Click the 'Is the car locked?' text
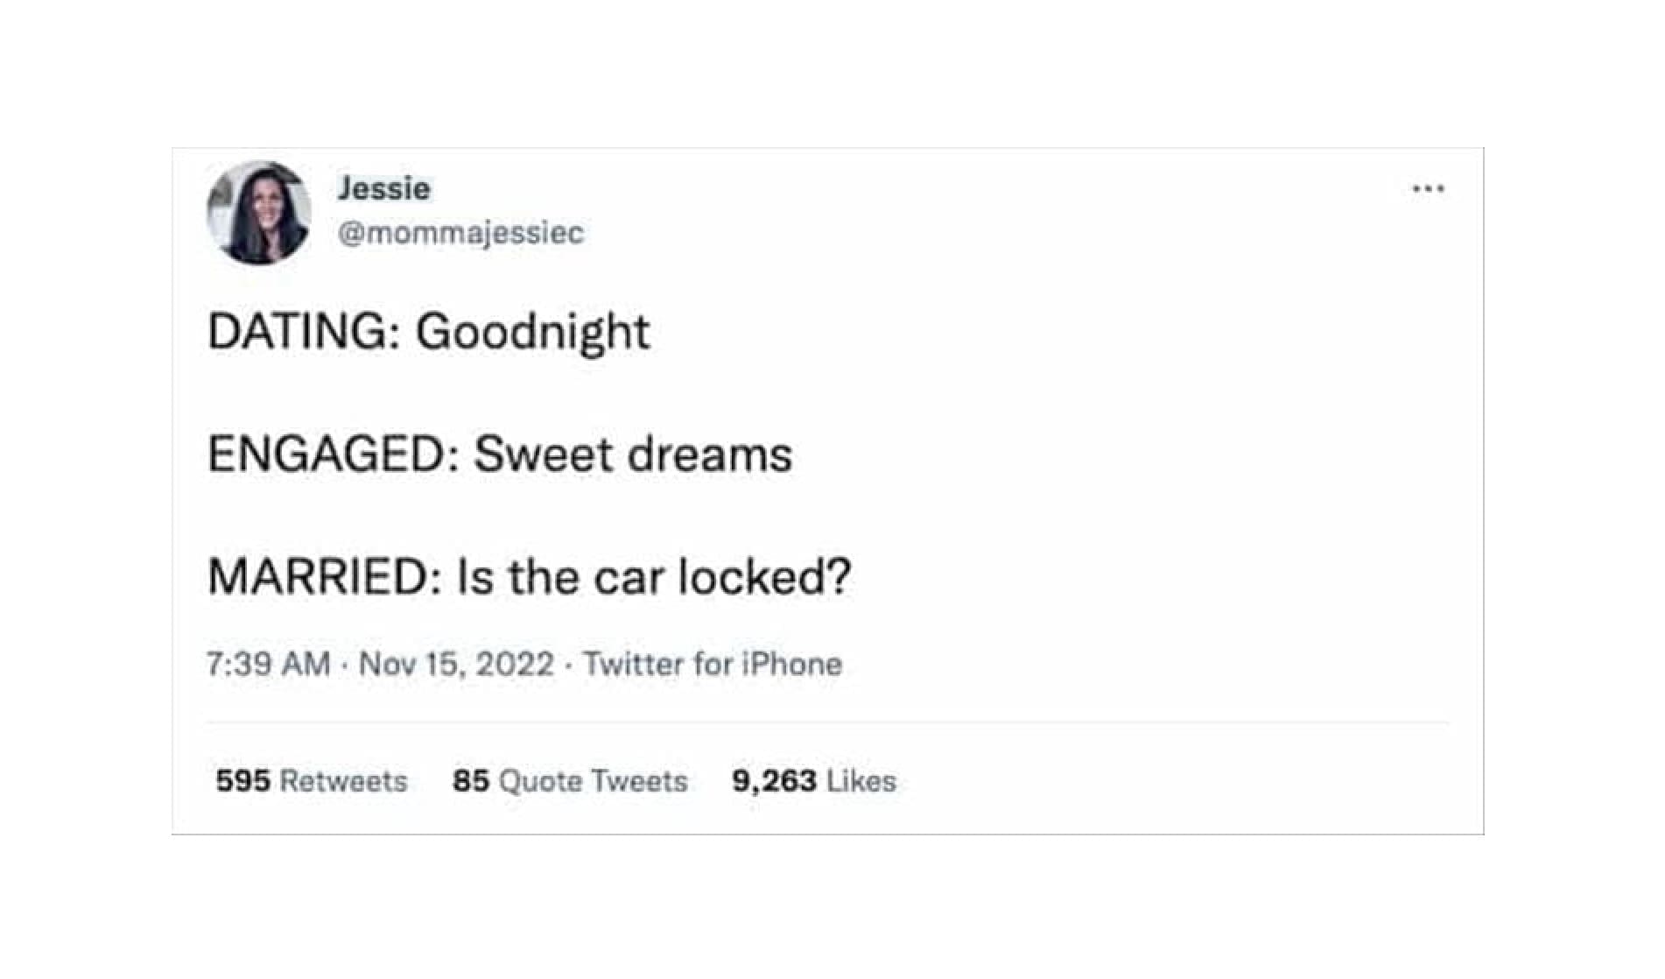The height and width of the screenshot is (979, 1665). 653,577
